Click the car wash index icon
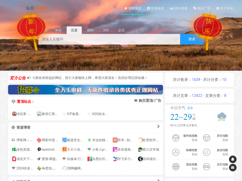The width and height of the screenshot is (242, 181). pos(207,166)
